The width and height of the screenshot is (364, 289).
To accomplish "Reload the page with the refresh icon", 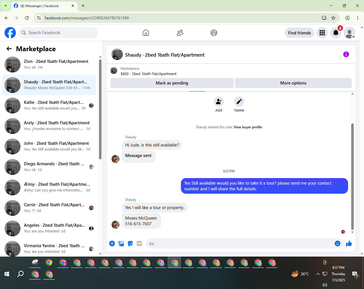I will (x=27, y=18).
